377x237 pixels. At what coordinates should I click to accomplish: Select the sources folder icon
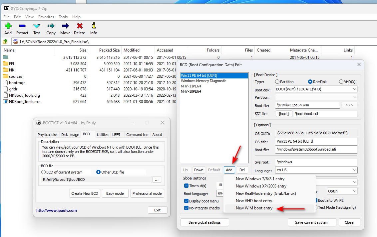coord(6,76)
